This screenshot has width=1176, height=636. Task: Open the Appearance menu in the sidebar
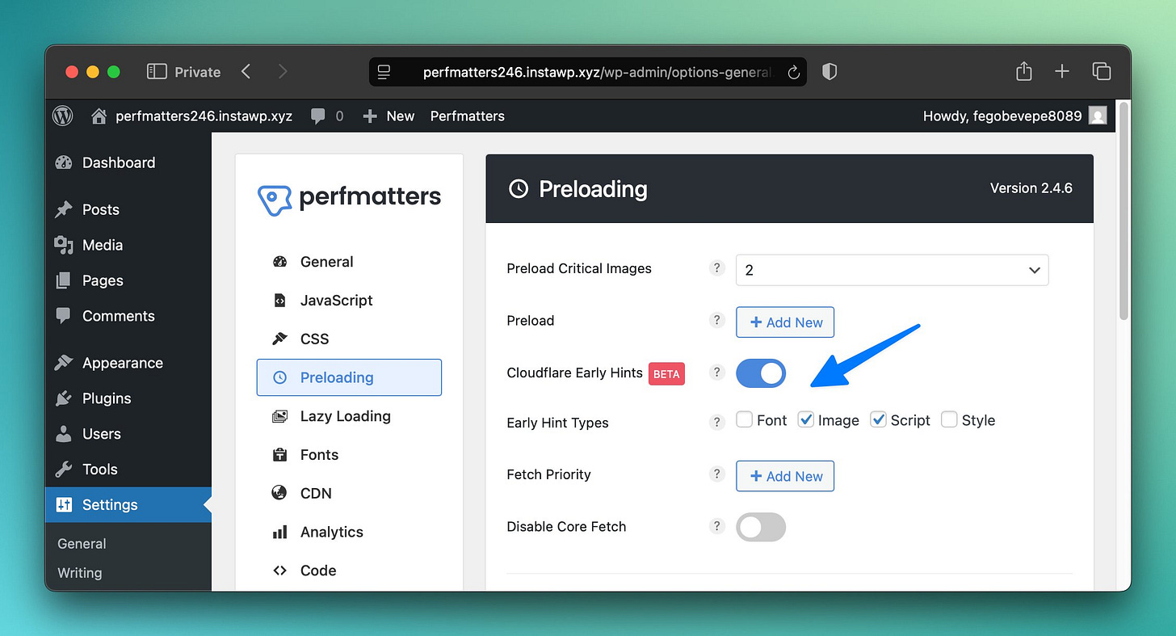click(128, 363)
